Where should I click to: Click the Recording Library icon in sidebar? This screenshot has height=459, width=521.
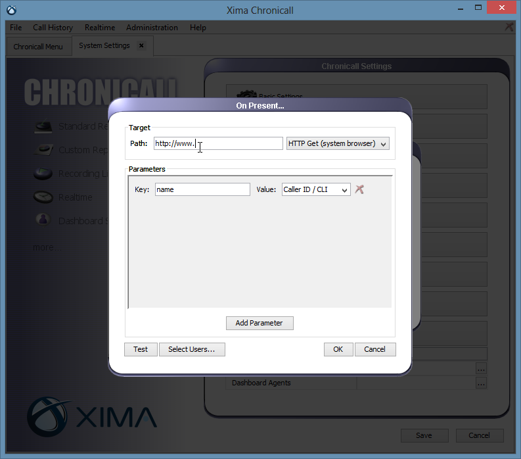(43, 174)
